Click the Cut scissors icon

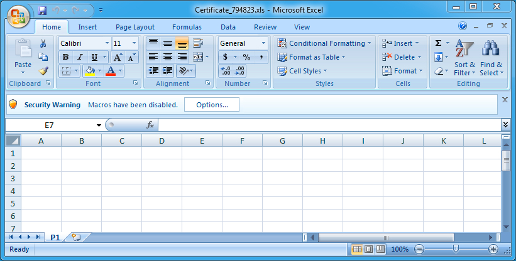click(x=43, y=43)
